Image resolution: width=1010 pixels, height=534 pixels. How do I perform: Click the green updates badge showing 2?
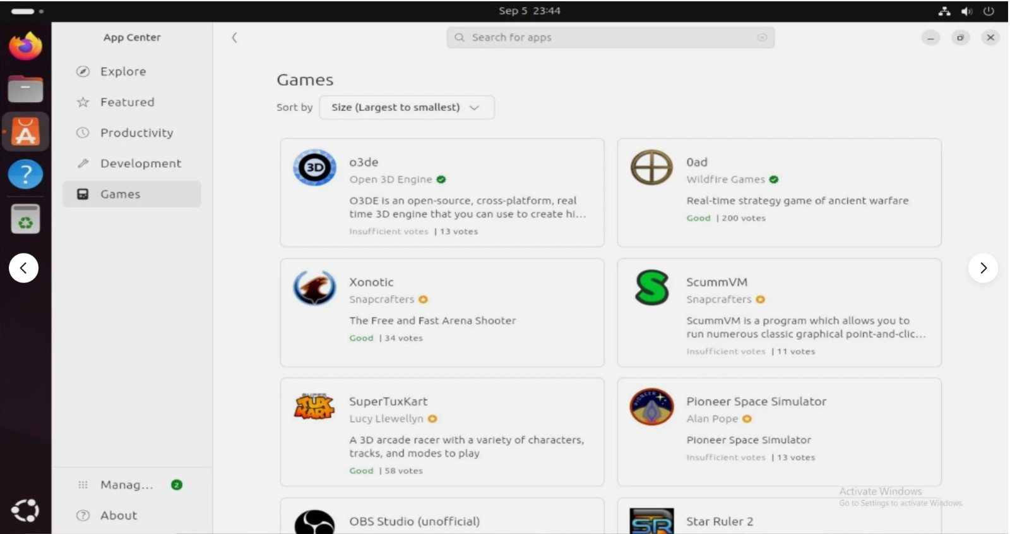177,485
